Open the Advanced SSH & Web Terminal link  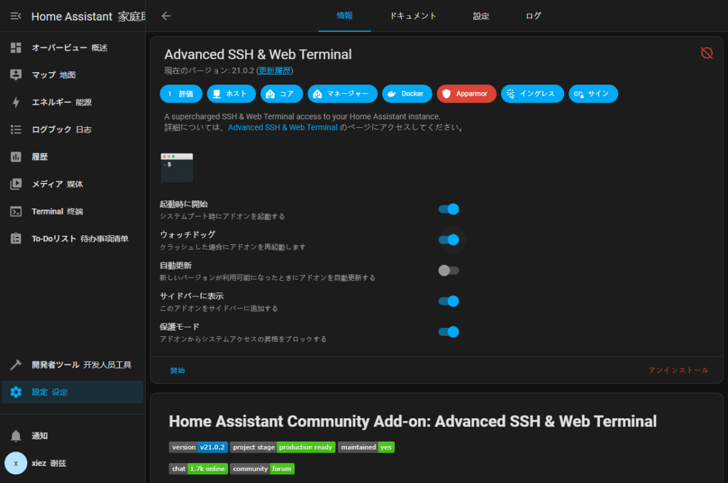[x=283, y=128]
